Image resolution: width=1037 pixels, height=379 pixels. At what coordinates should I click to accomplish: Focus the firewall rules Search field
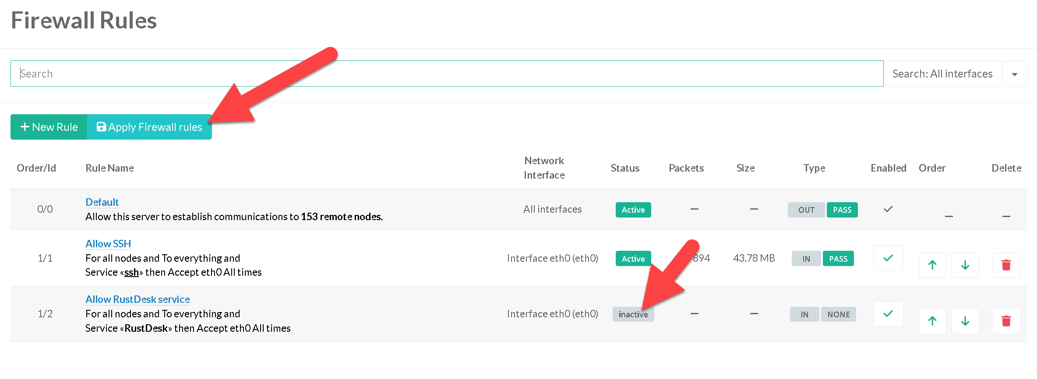click(447, 74)
